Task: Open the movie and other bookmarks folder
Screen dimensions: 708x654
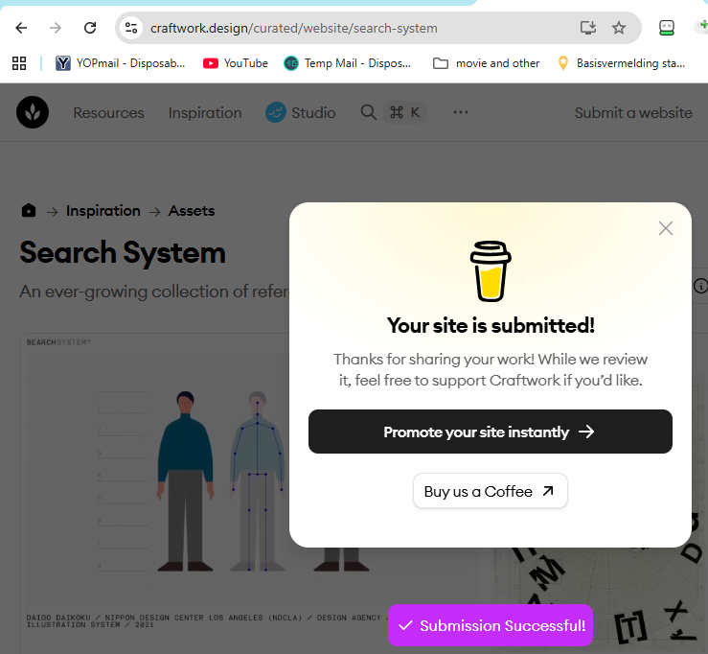Action: coord(487,63)
